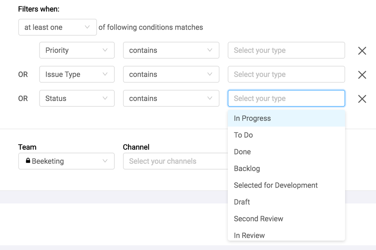The image size is (376, 250).
Task: Open the Priority field dropdown
Action: [x=77, y=50]
